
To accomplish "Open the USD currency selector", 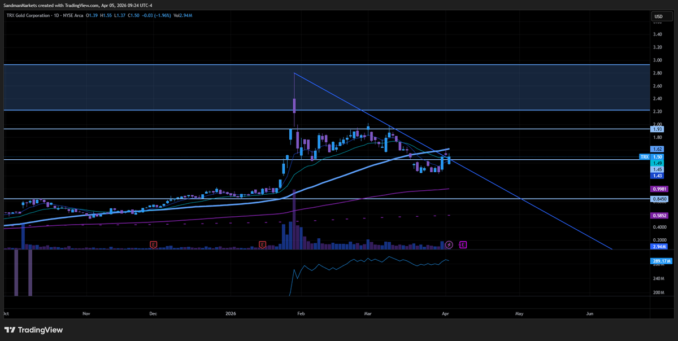I will tap(658, 16).
